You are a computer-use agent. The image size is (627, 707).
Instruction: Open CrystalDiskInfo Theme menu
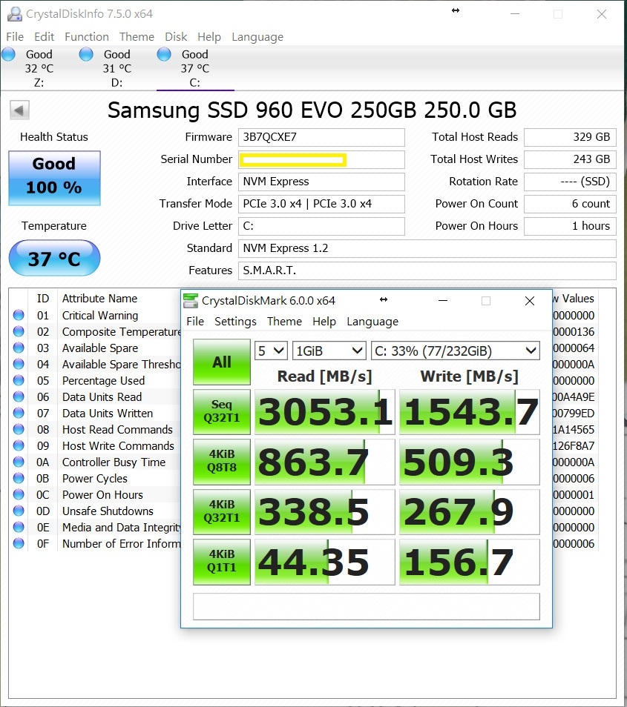pyautogui.click(x=137, y=37)
